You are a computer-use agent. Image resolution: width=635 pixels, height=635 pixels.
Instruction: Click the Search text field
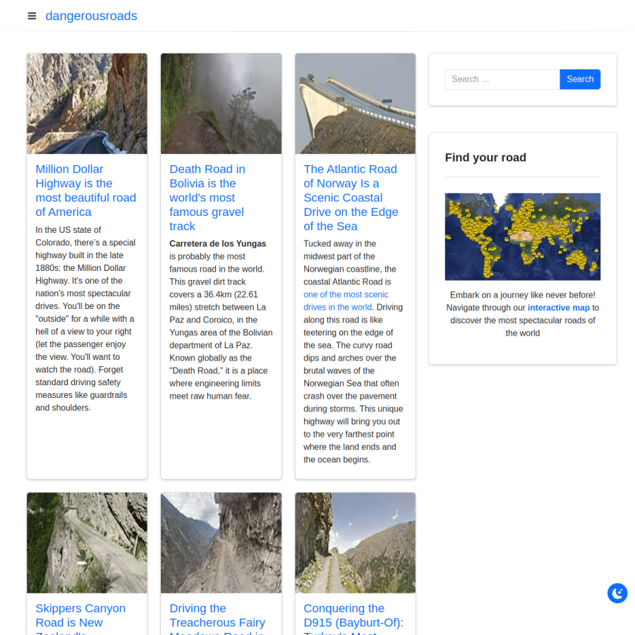(x=502, y=79)
